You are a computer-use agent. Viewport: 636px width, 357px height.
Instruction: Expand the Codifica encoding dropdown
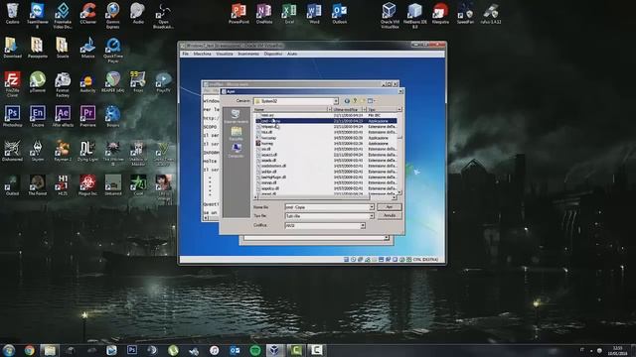363,225
